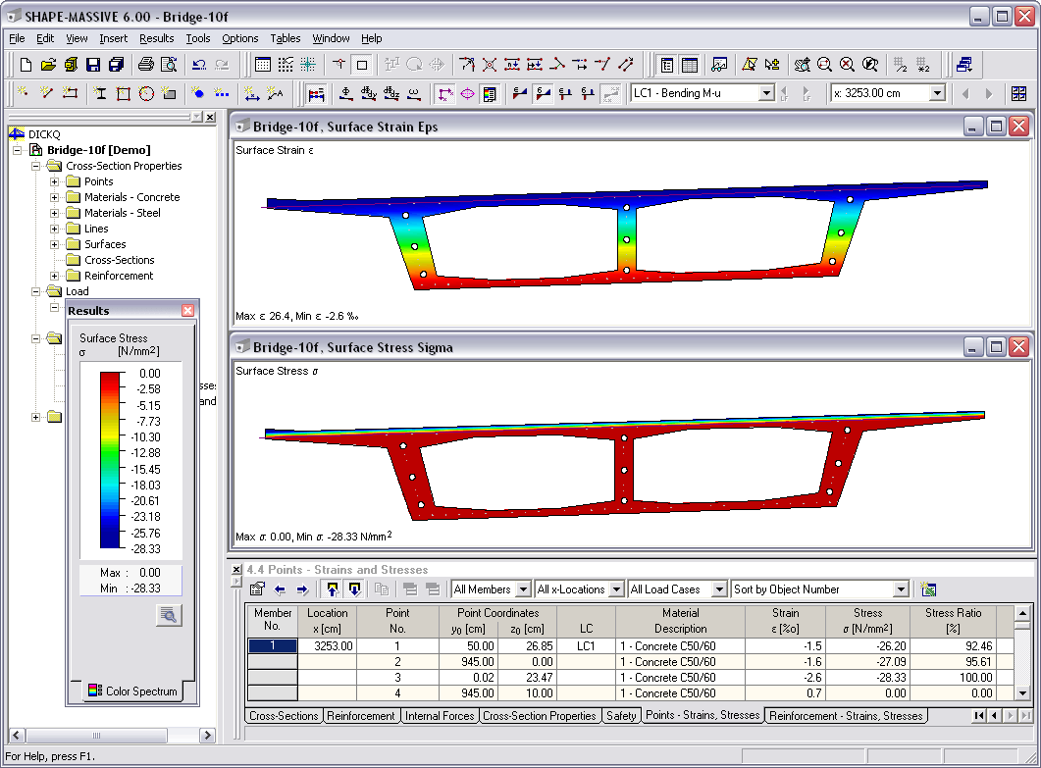The height and width of the screenshot is (768, 1041).
Task: Open the All x-Locations dropdown
Action: pyautogui.click(x=617, y=589)
